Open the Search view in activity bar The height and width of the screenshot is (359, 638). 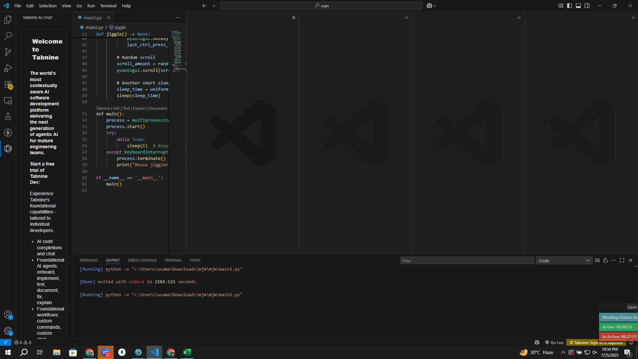[x=8, y=36]
